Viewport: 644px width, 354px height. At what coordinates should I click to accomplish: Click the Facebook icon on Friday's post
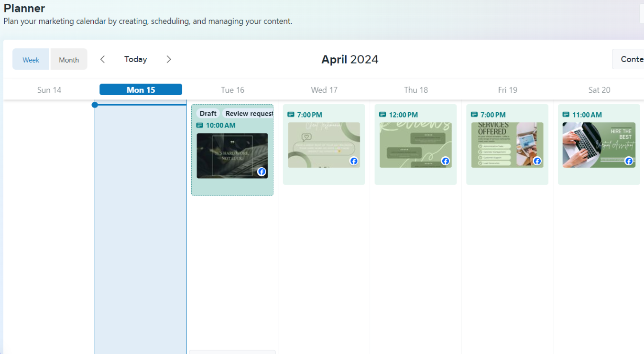(x=537, y=161)
